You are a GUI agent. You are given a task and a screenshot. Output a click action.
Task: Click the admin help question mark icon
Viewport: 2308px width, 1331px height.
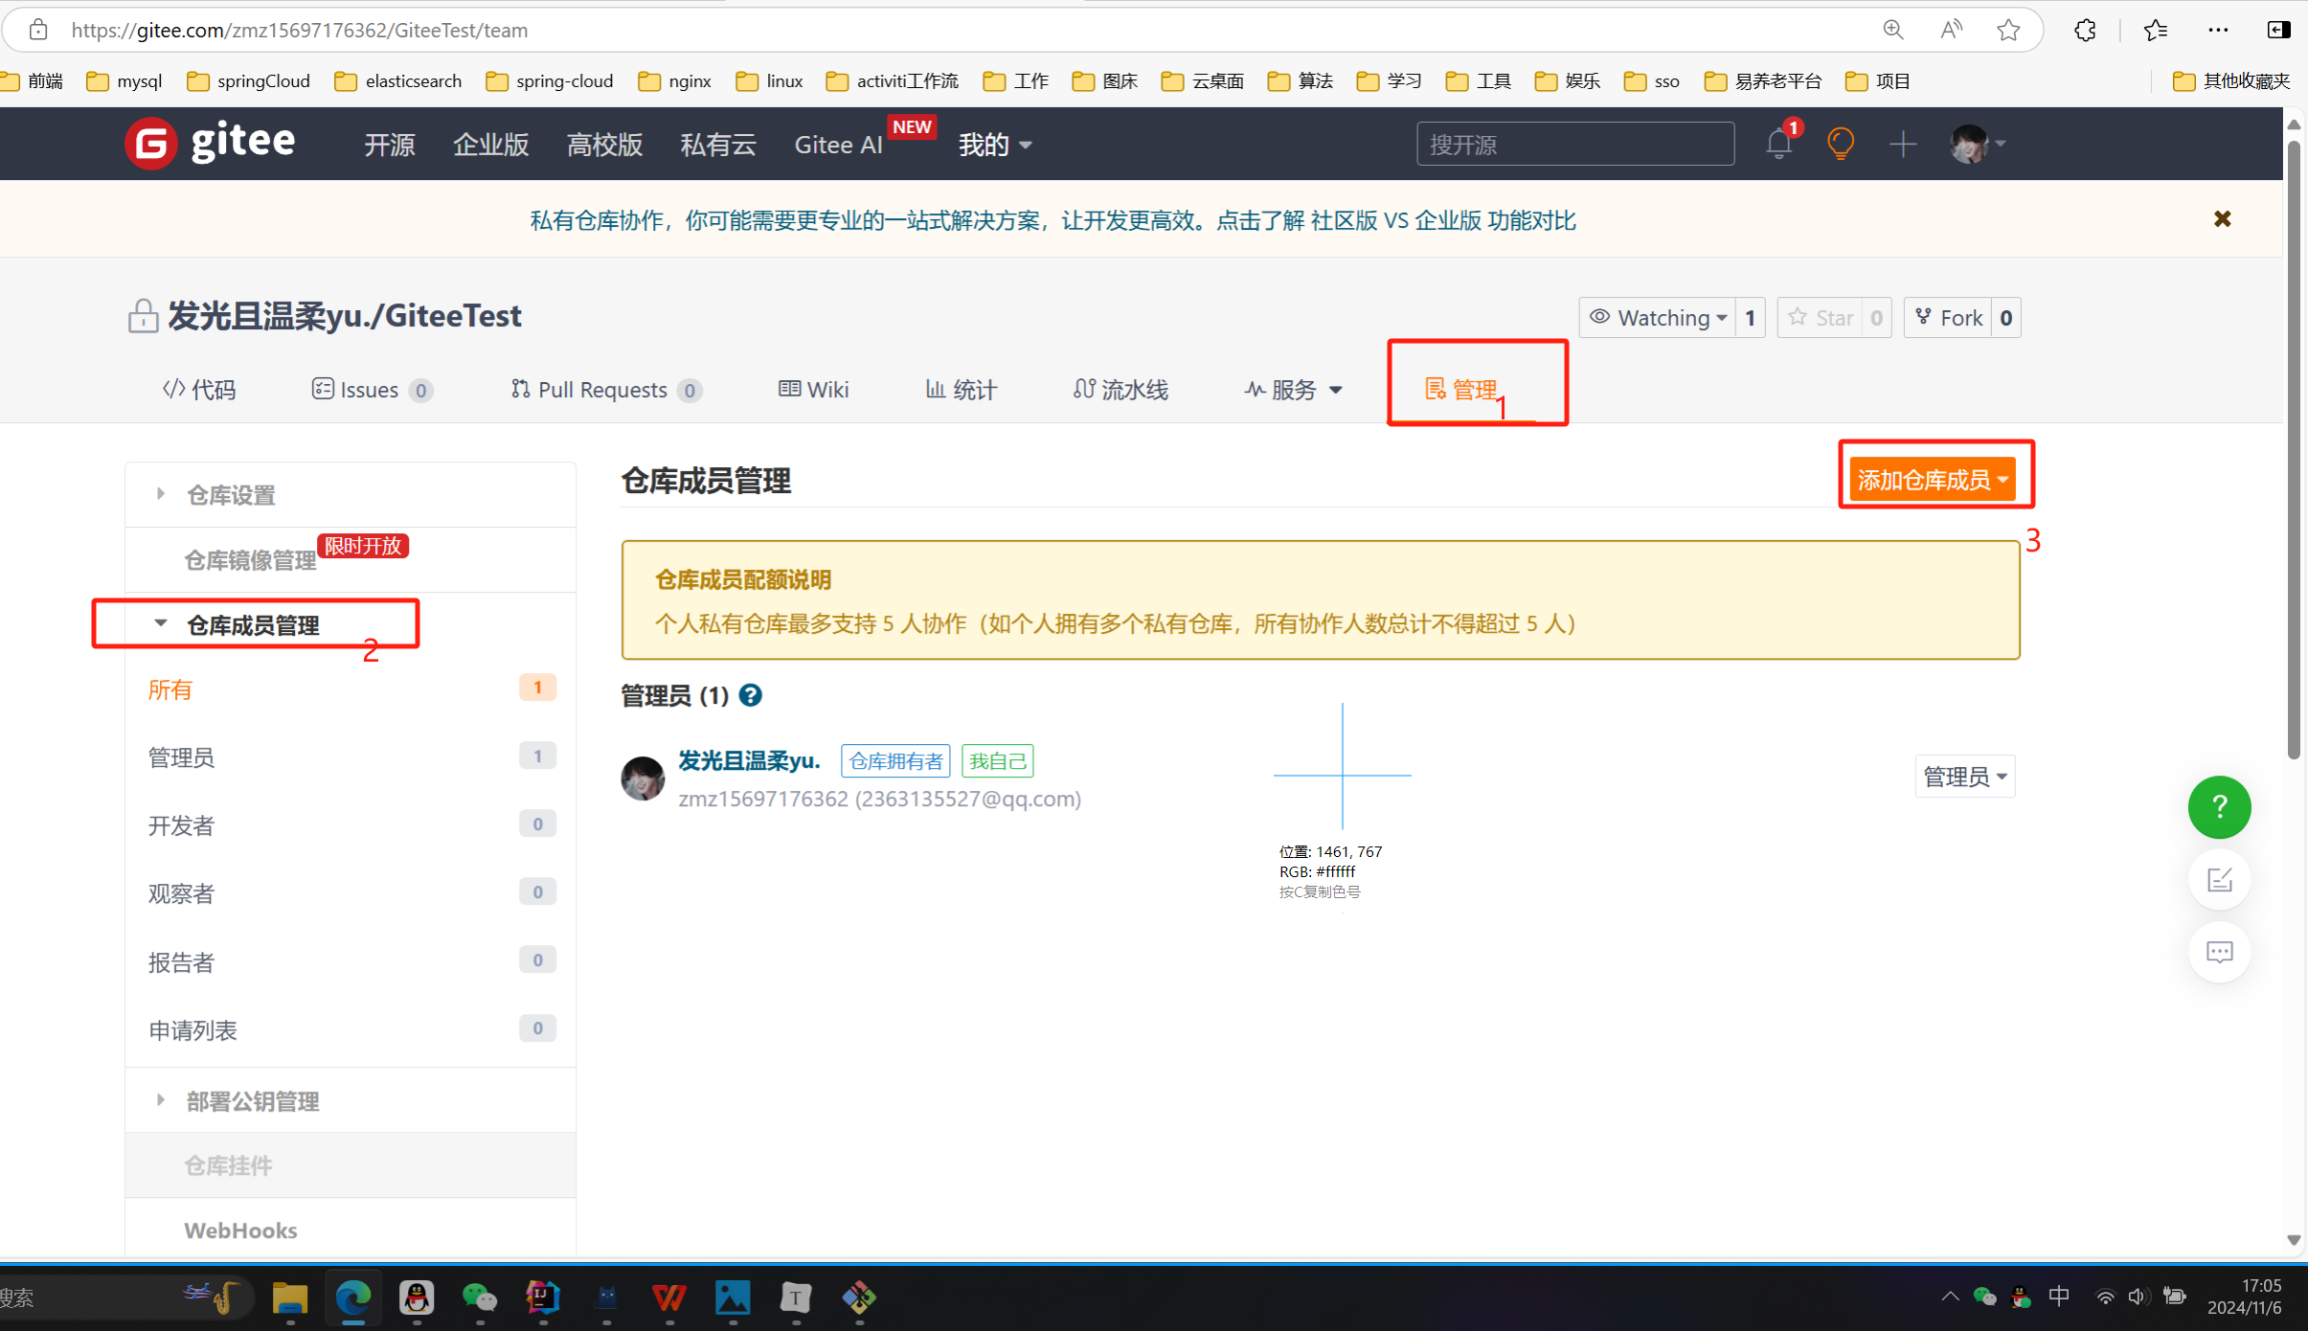(x=751, y=696)
